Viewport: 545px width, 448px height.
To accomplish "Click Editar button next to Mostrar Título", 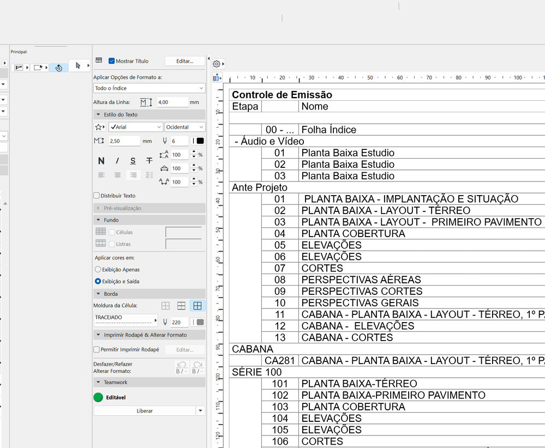I will pyautogui.click(x=184, y=61).
